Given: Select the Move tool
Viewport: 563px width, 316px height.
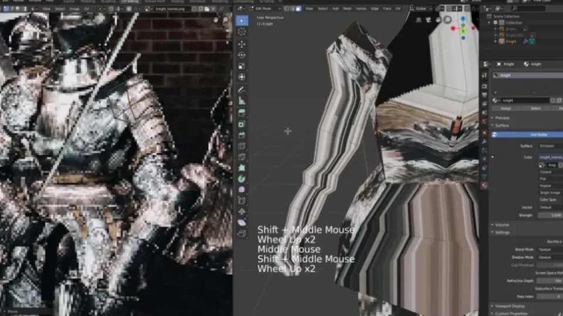Looking at the screenshot, I should click(242, 44).
